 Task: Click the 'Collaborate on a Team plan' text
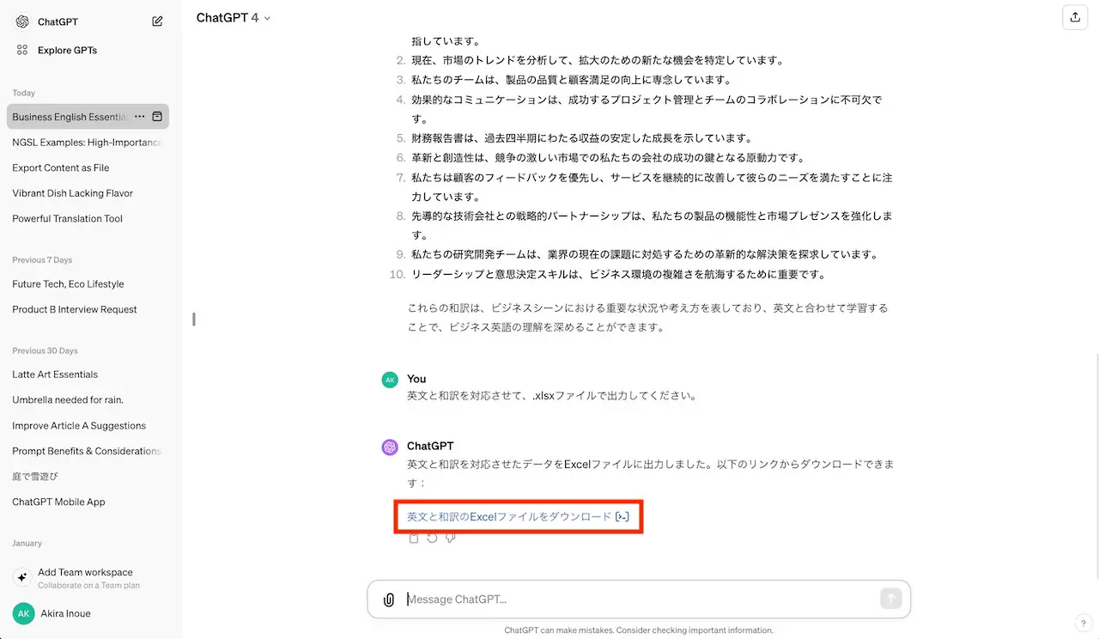pyautogui.click(x=88, y=586)
